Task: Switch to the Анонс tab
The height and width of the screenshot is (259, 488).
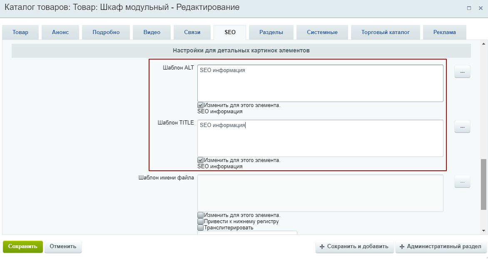Action: [x=60, y=32]
